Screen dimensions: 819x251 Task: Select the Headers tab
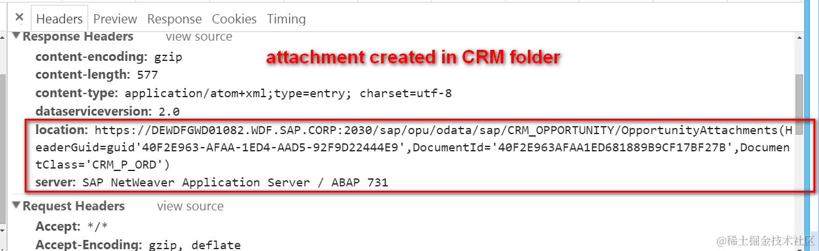(x=59, y=19)
